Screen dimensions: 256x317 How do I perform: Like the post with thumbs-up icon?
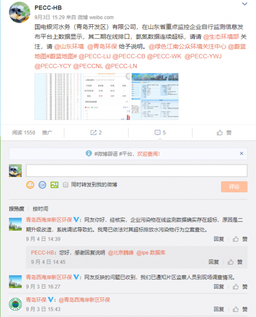point(224,133)
